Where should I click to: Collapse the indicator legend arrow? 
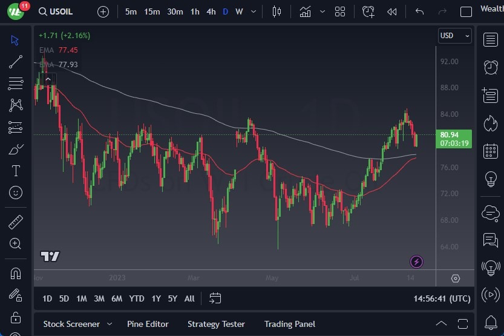(47, 79)
